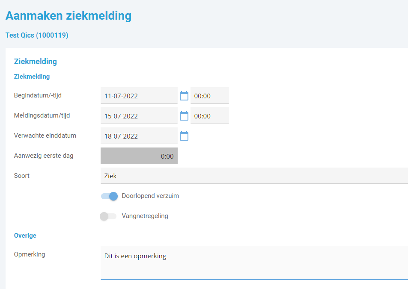The image size is (408, 289).
Task: Click the Opmerking label
Action: click(x=30, y=254)
